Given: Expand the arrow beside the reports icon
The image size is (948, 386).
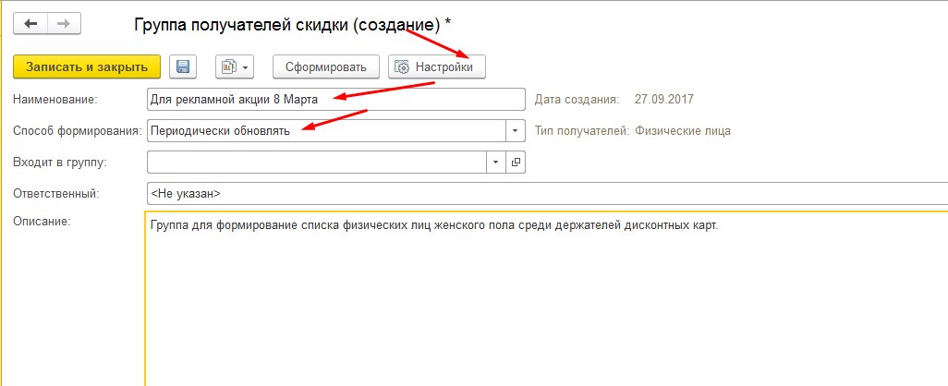Looking at the screenshot, I should (246, 67).
